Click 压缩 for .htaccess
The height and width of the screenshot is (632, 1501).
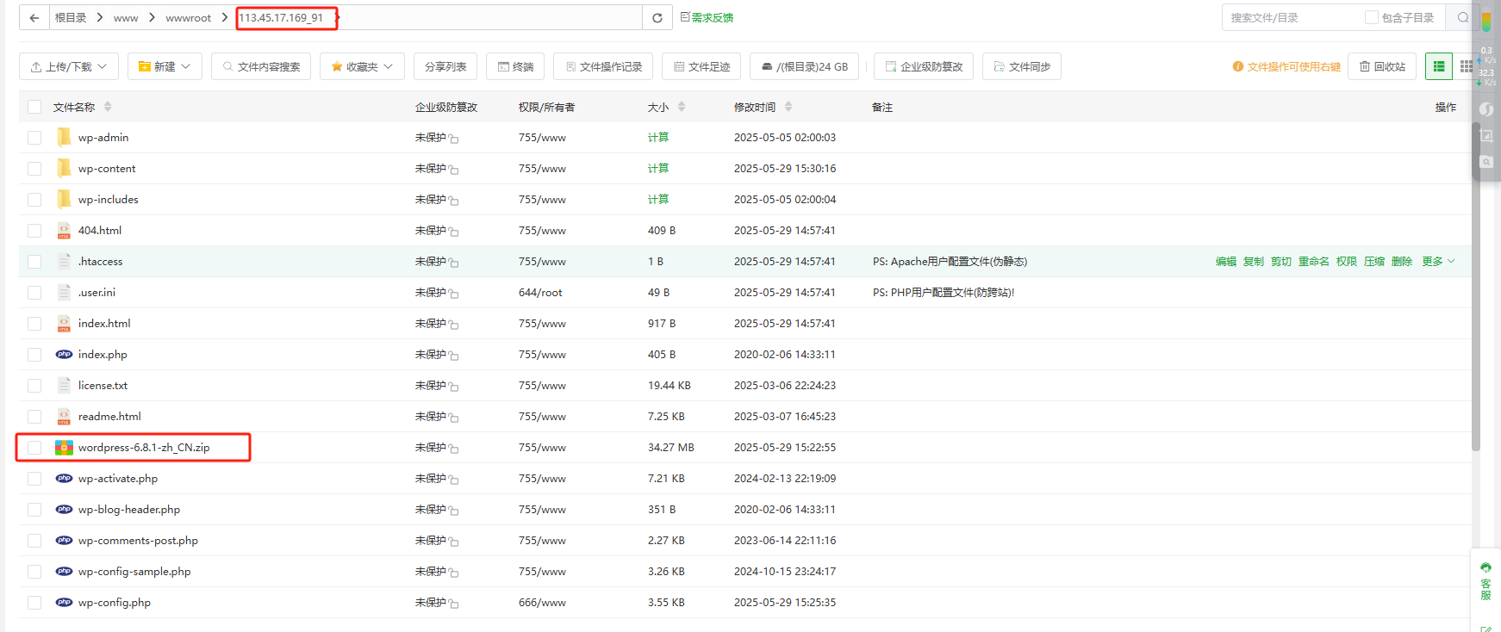point(1374,261)
